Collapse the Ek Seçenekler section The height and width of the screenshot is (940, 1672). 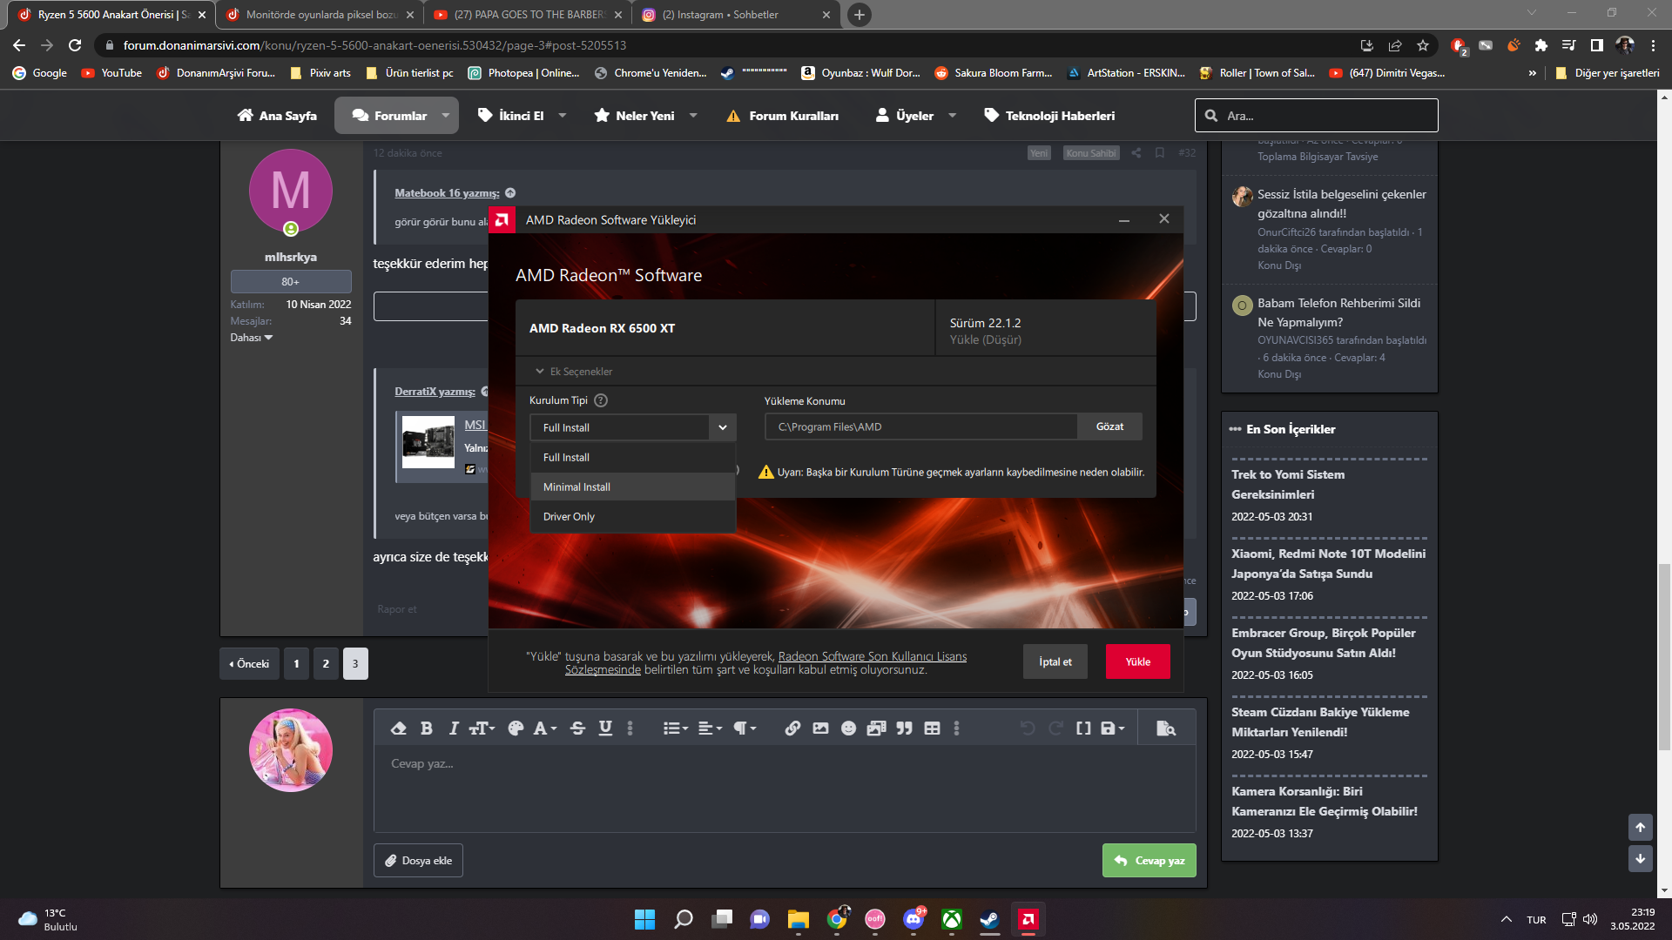tap(575, 372)
